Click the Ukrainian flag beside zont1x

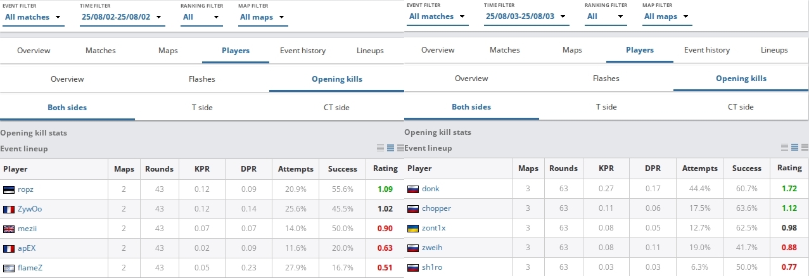click(x=413, y=229)
